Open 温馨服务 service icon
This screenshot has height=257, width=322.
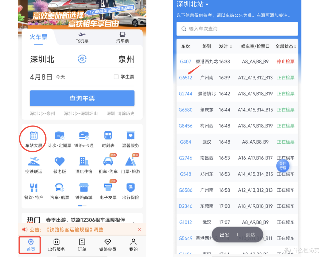tap(131, 136)
